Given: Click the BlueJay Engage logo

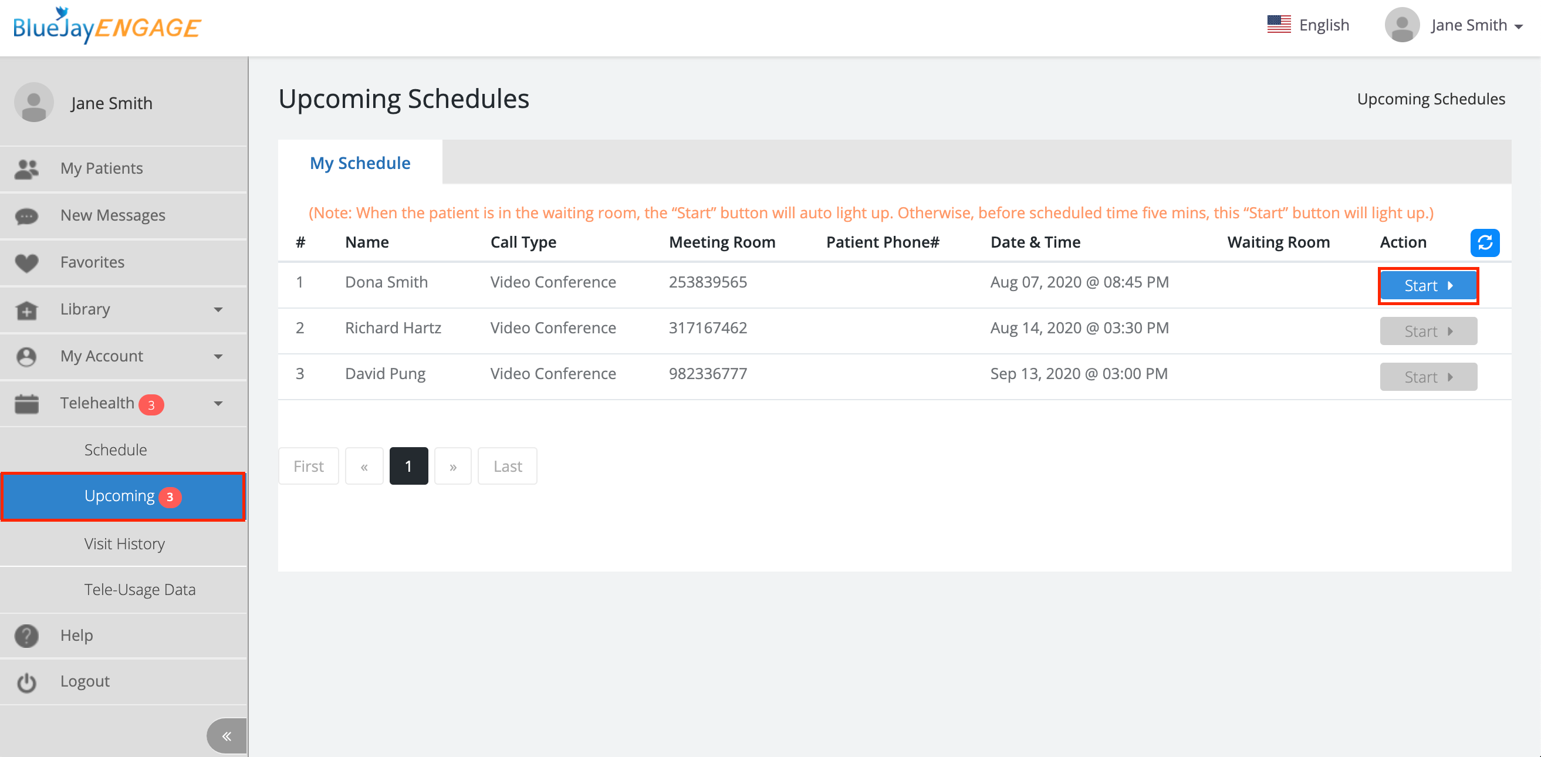Looking at the screenshot, I should click(x=106, y=26).
